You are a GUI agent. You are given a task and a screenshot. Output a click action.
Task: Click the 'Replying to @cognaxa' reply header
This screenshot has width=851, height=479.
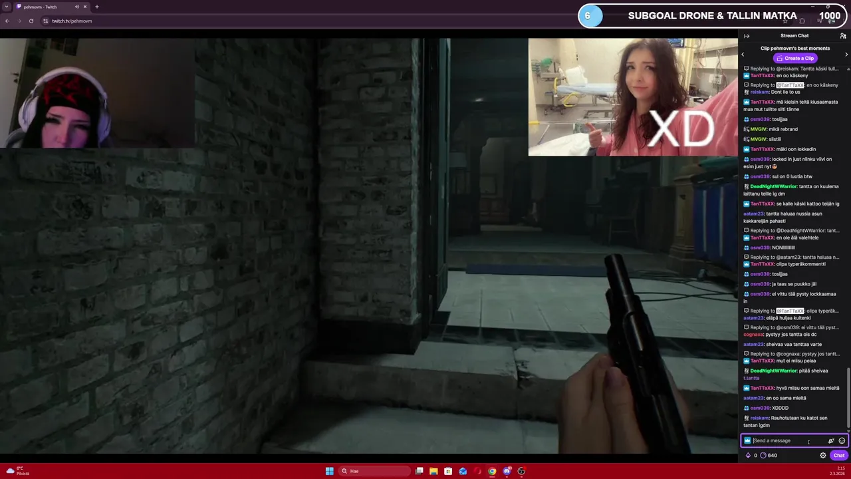pos(791,354)
